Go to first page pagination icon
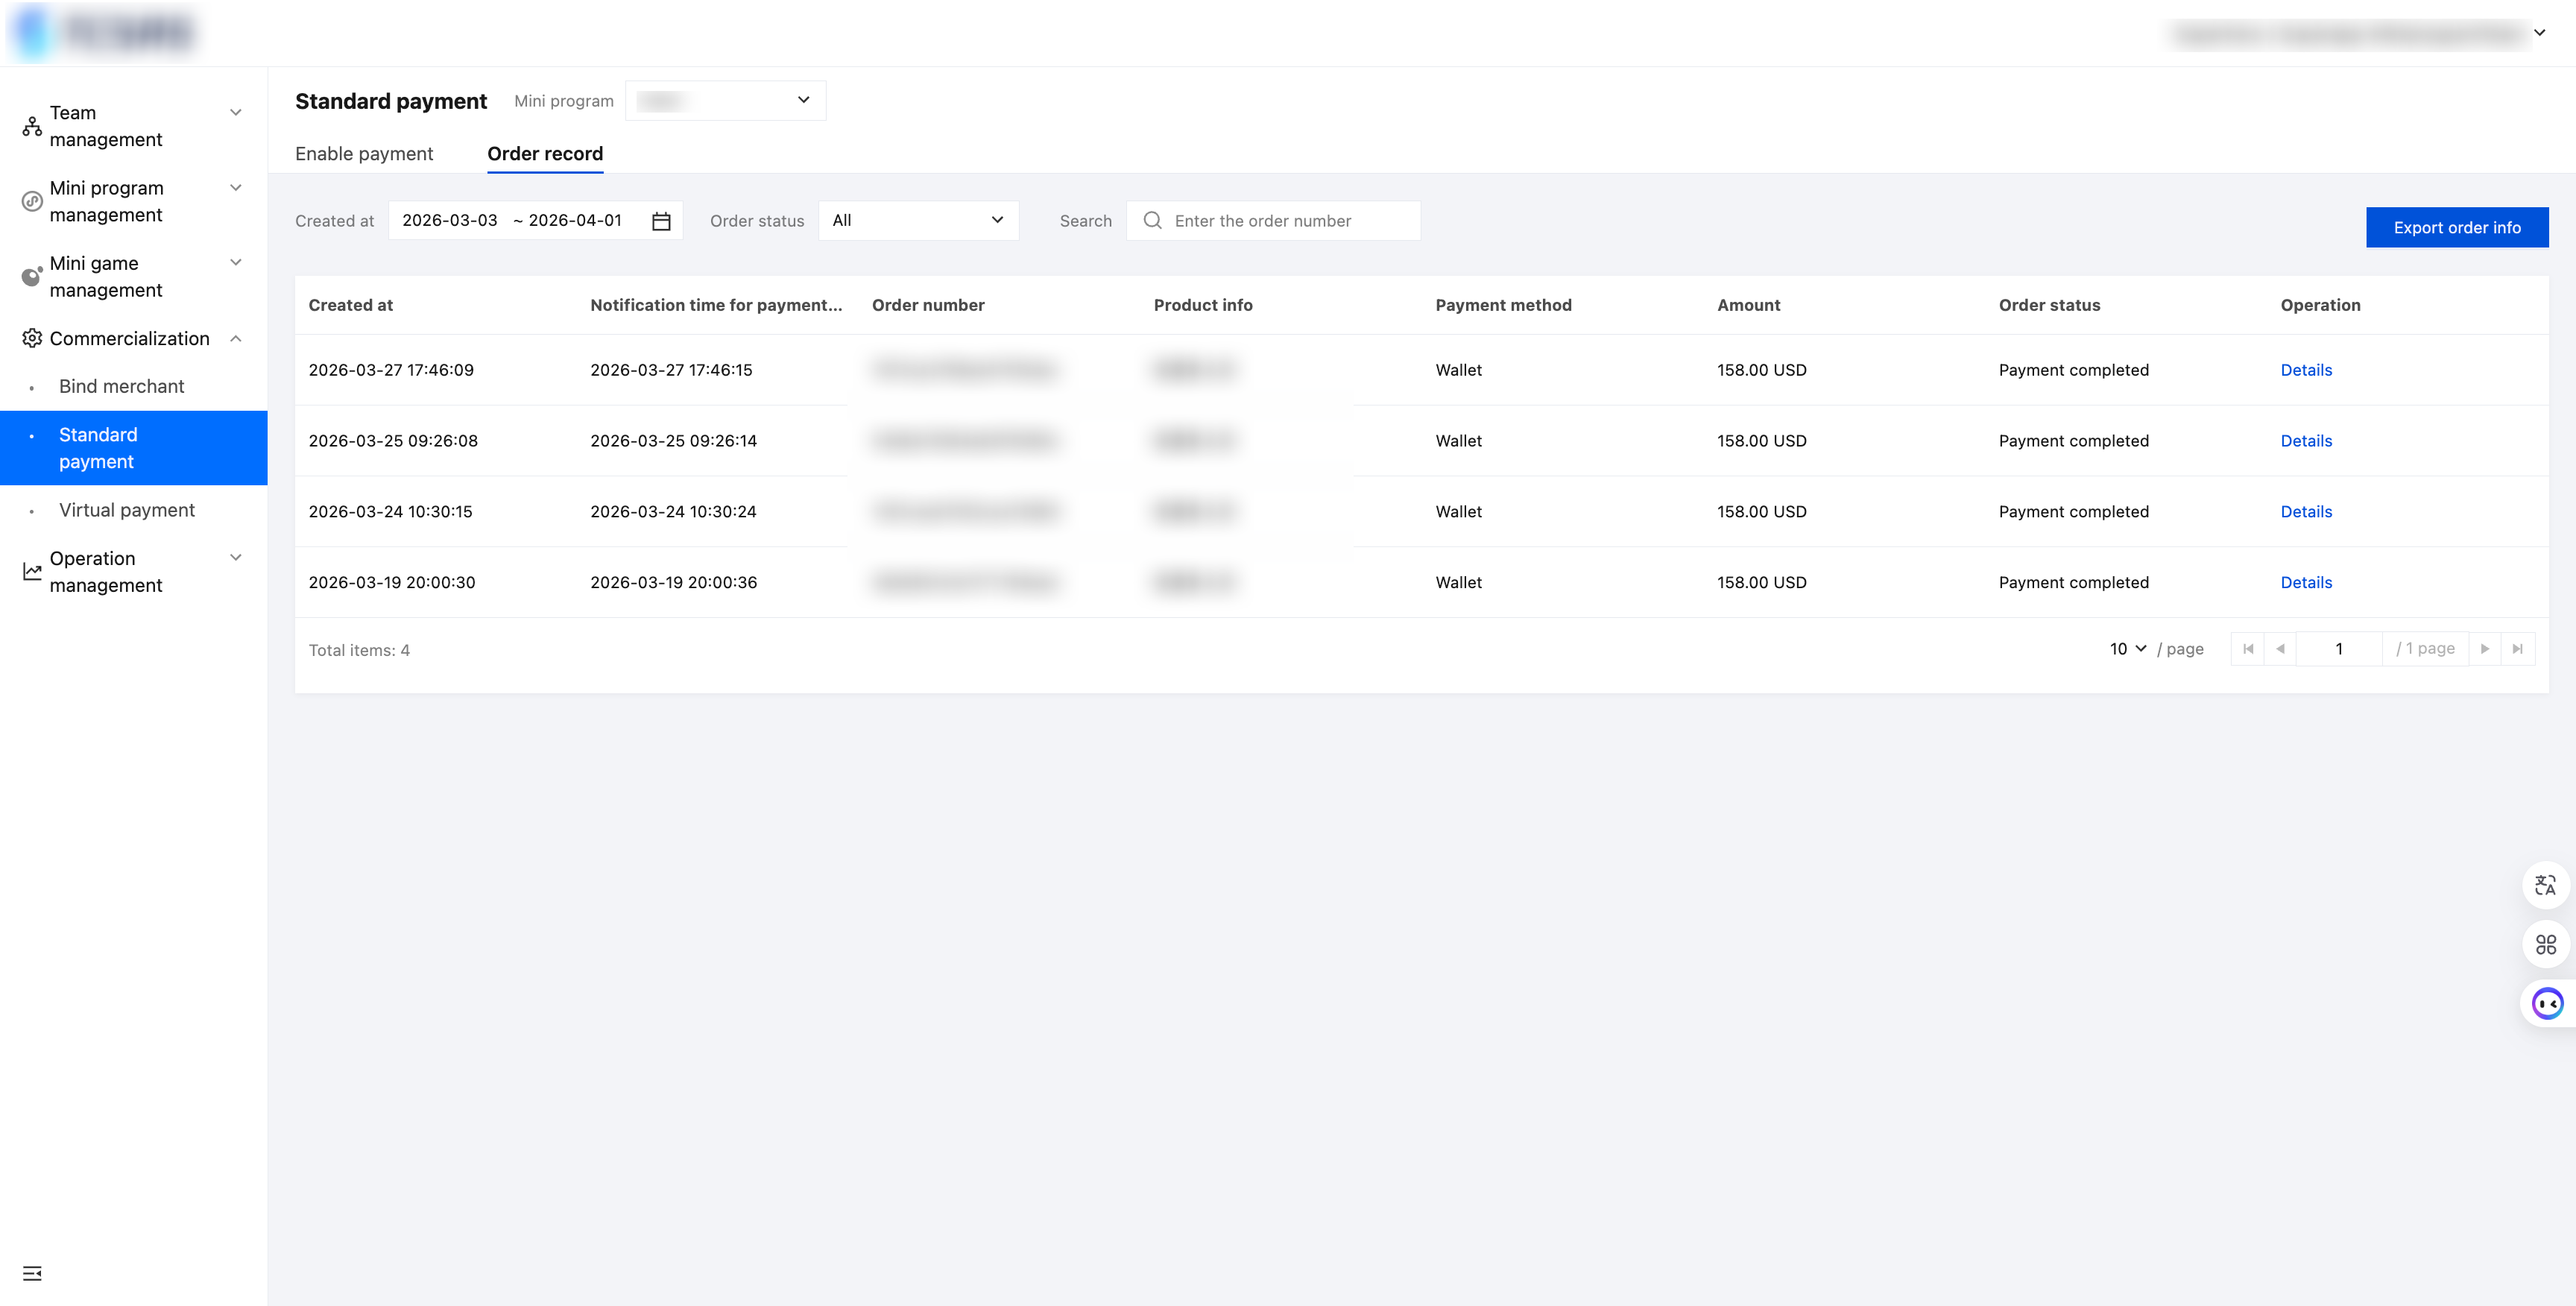Viewport: 2576px width, 1306px height. (2248, 649)
